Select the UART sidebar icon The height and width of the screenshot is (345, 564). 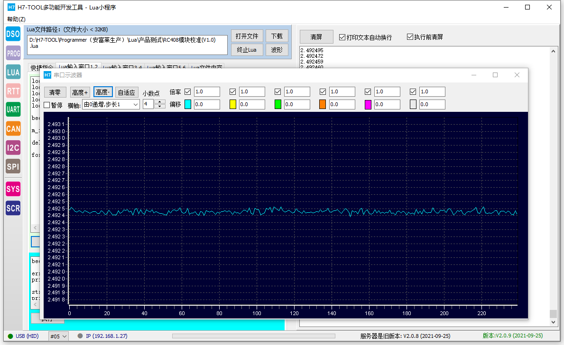13,109
